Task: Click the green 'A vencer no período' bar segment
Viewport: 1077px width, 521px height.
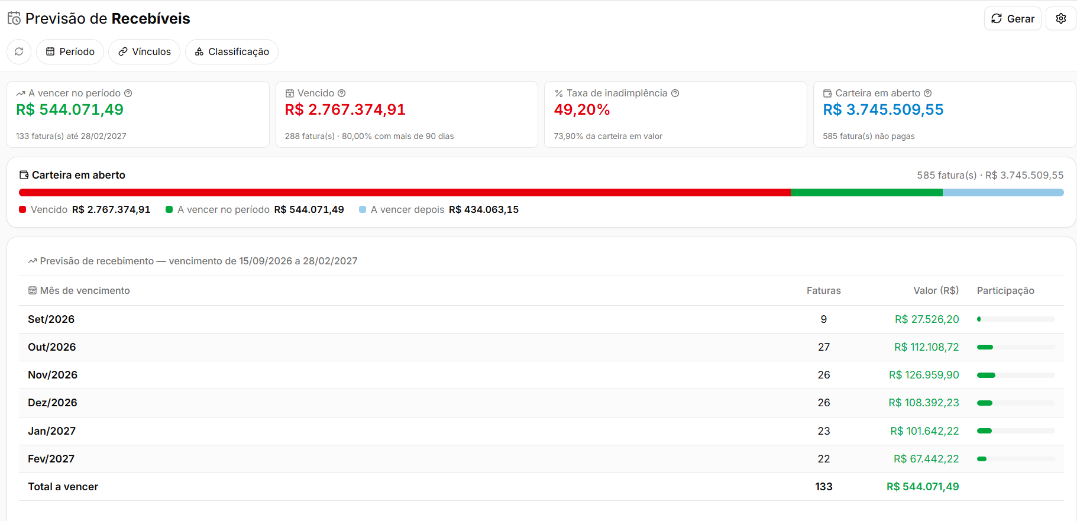Action: click(x=866, y=192)
